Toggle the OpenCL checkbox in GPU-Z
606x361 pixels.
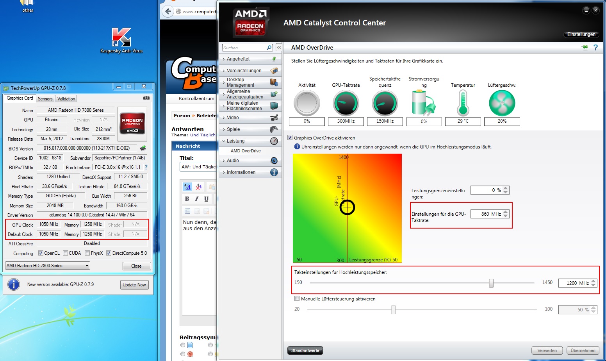pyautogui.click(x=41, y=253)
